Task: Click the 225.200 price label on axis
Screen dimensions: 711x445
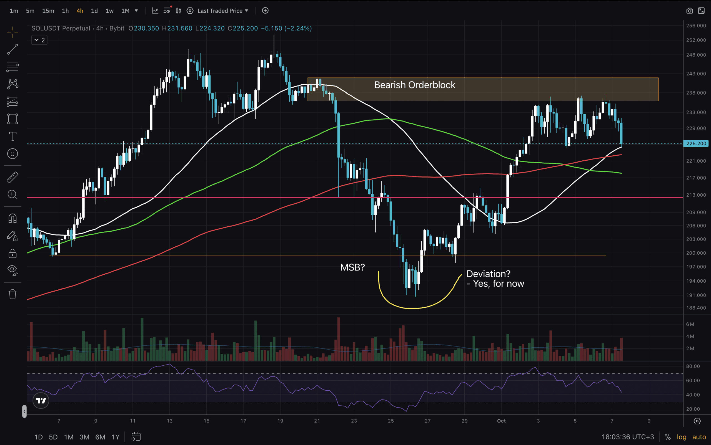Action: tap(696, 144)
